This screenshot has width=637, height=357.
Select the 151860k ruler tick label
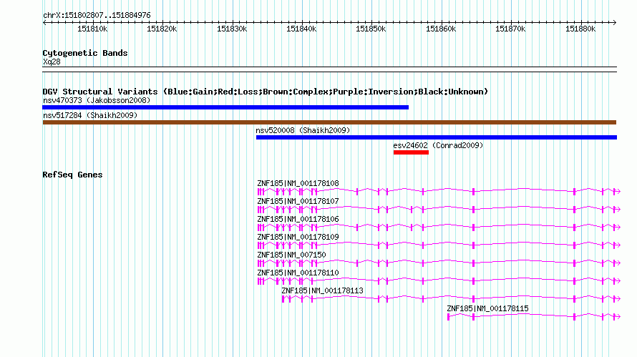pyautogui.click(x=441, y=29)
